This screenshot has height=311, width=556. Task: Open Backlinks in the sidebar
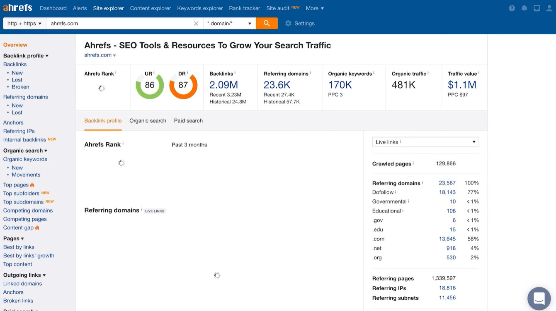[x=15, y=64]
